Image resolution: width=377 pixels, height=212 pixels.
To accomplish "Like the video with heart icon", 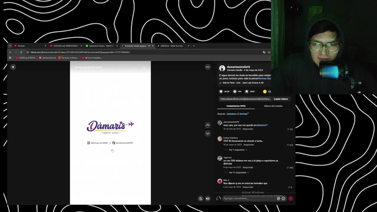I will tap(221, 92).
